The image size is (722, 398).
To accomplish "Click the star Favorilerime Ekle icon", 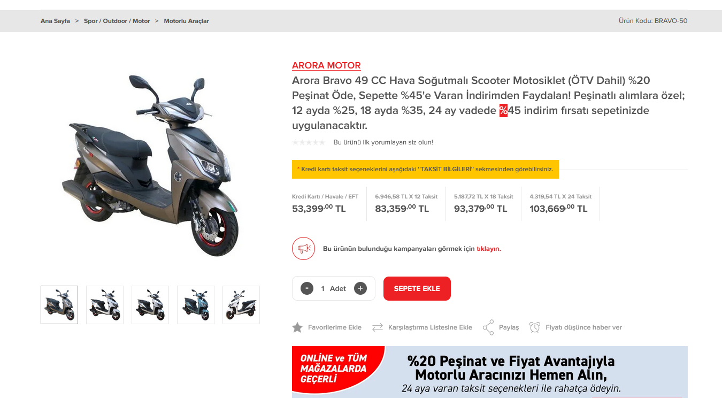I will [297, 327].
